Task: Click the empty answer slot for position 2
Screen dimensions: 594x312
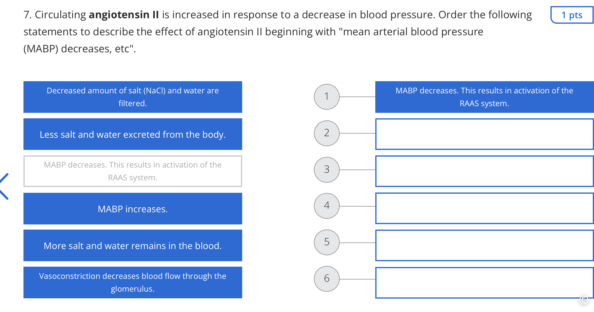Action: 484,134
